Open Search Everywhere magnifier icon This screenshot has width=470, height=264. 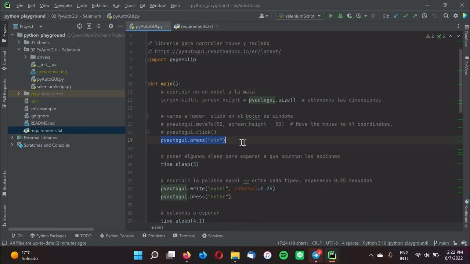pos(445,16)
